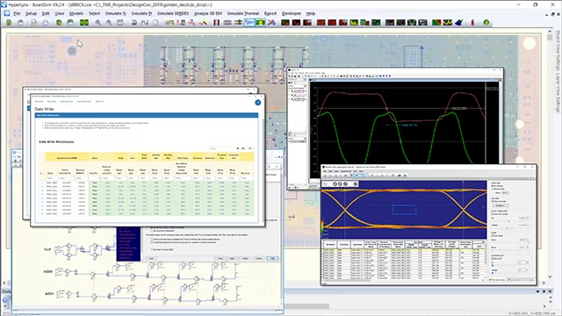This screenshot has height=316, width=562.
Task: Click the Data Write Worstcases table search field
Action: pyautogui.click(x=222, y=148)
